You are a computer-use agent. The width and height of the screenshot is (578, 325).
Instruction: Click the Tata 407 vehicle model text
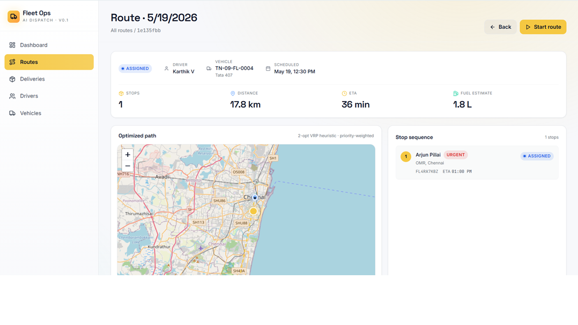pos(224,75)
